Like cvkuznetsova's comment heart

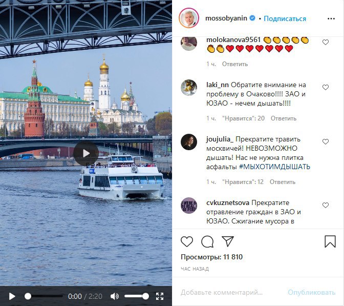[326, 205]
